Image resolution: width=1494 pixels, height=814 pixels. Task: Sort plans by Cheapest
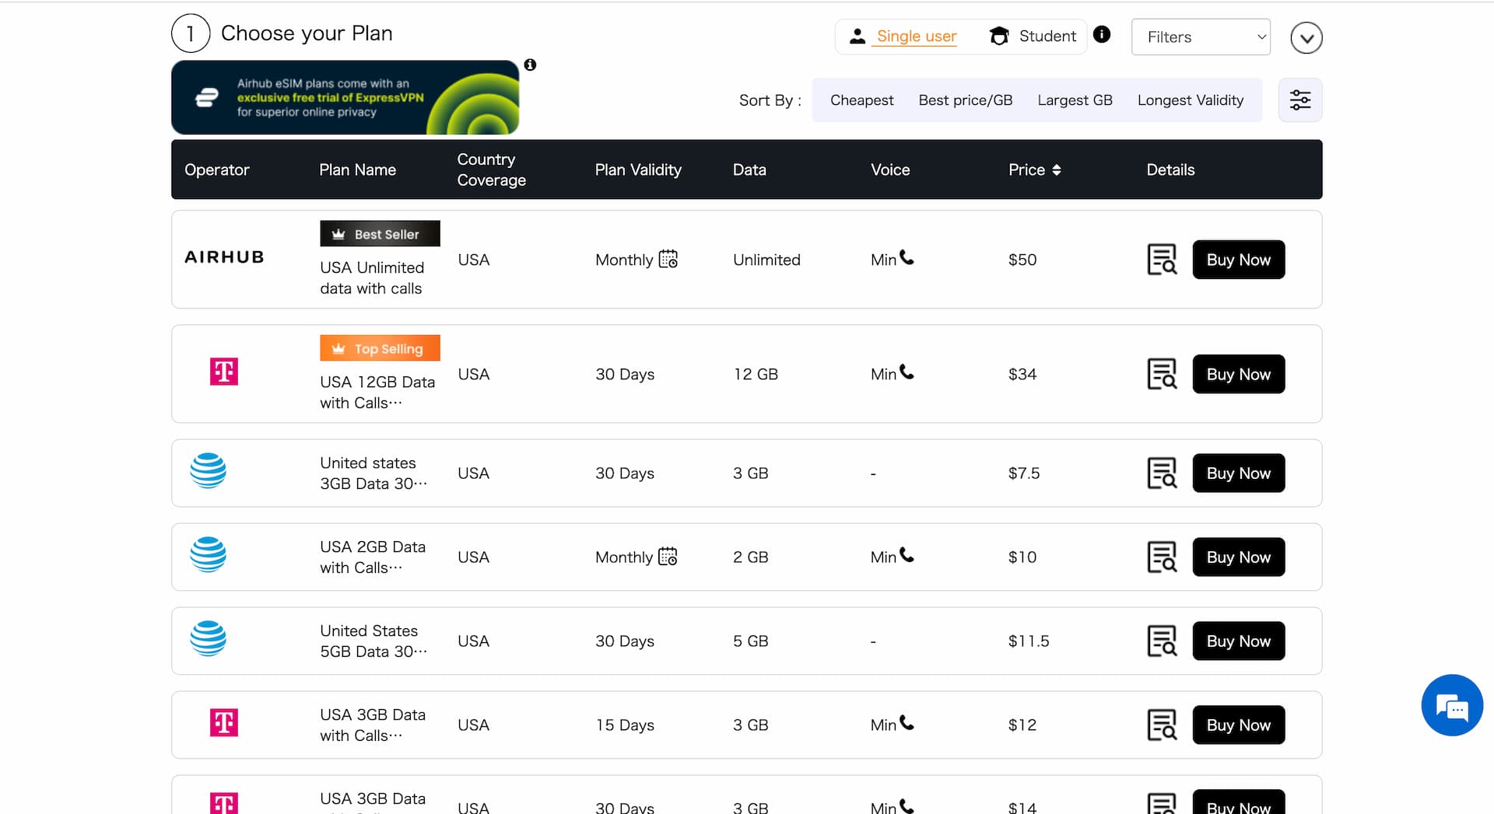point(861,100)
